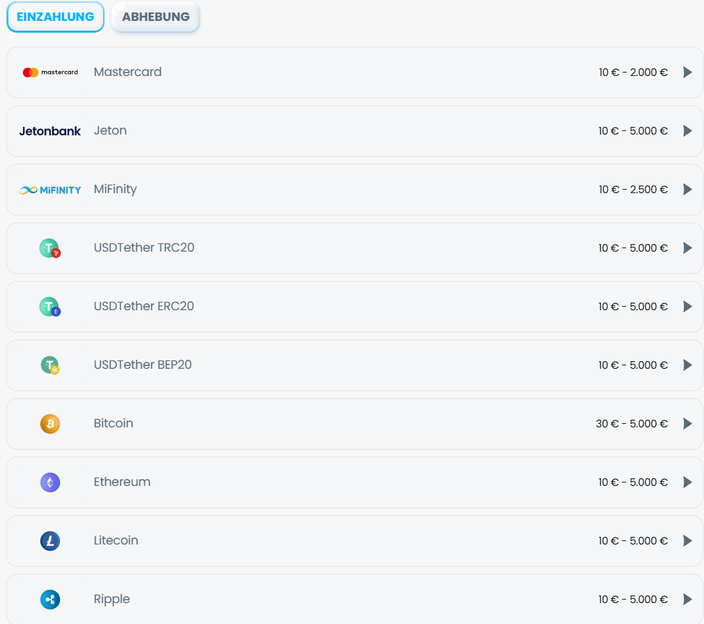Click the purple Ethereum icon
This screenshot has width=704, height=624.
tap(49, 482)
